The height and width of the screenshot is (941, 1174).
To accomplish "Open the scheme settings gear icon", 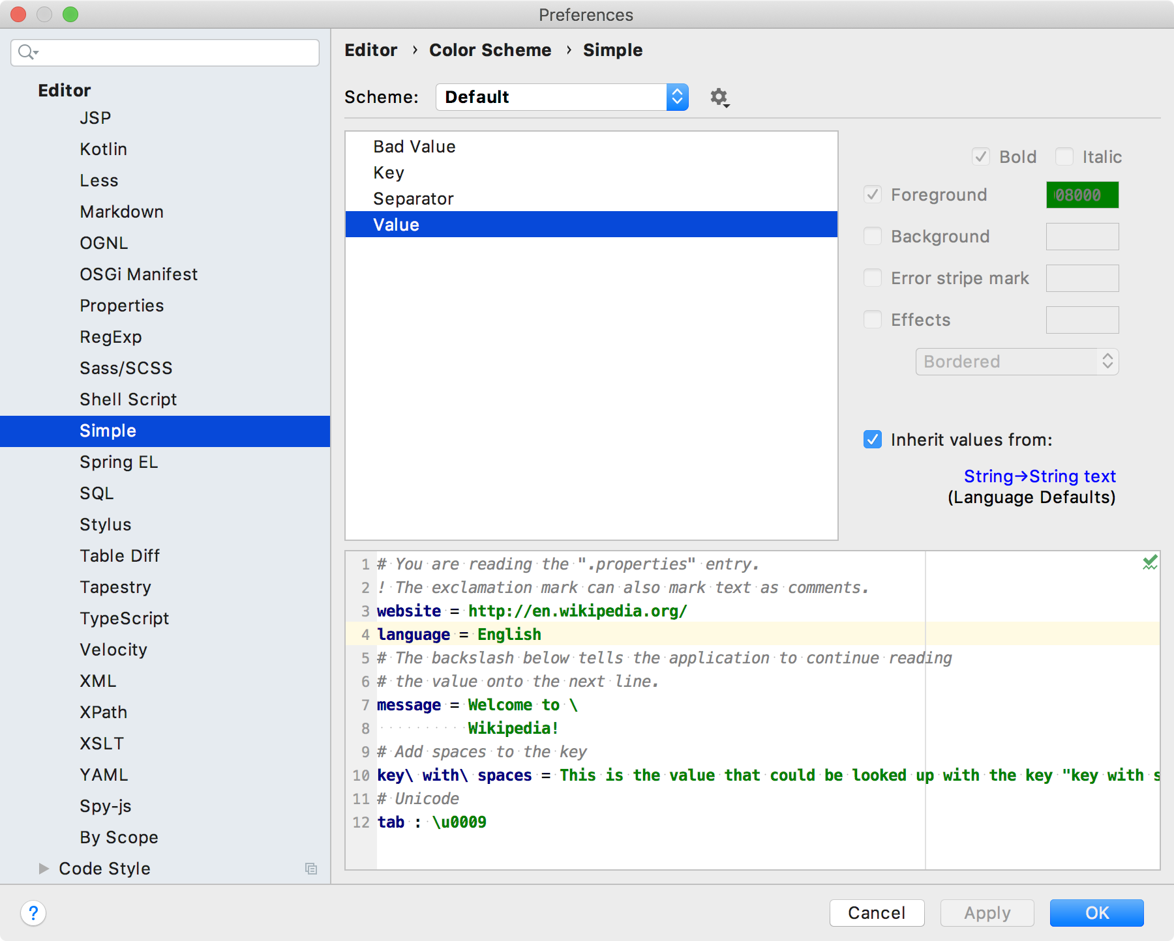I will tap(718, 97).
